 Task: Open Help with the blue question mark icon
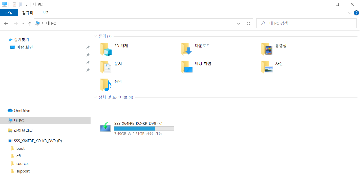[x=356, y=13]
